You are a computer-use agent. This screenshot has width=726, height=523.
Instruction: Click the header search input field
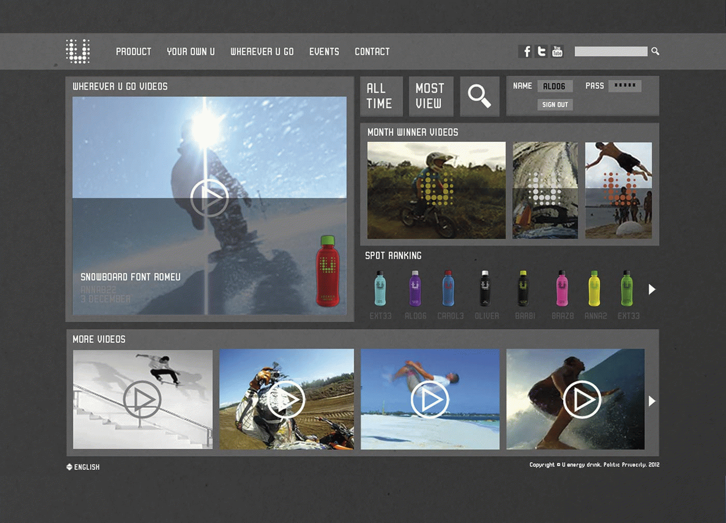click(611, 51)
